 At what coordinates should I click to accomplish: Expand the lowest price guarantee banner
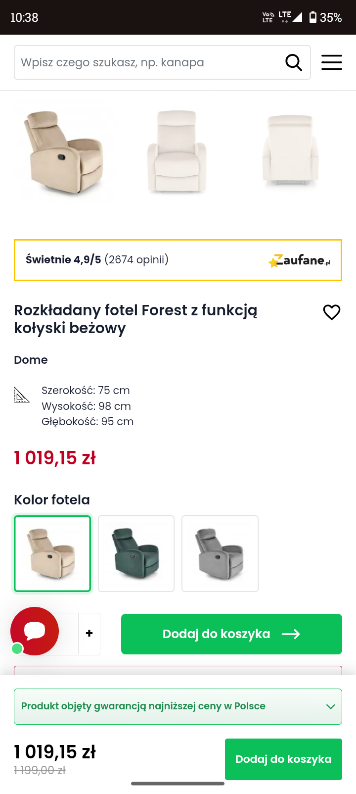[x=168, y=706]
